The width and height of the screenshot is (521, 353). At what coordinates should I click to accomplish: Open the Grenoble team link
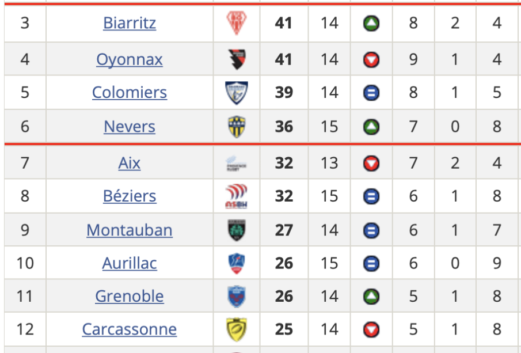point(130,296)
